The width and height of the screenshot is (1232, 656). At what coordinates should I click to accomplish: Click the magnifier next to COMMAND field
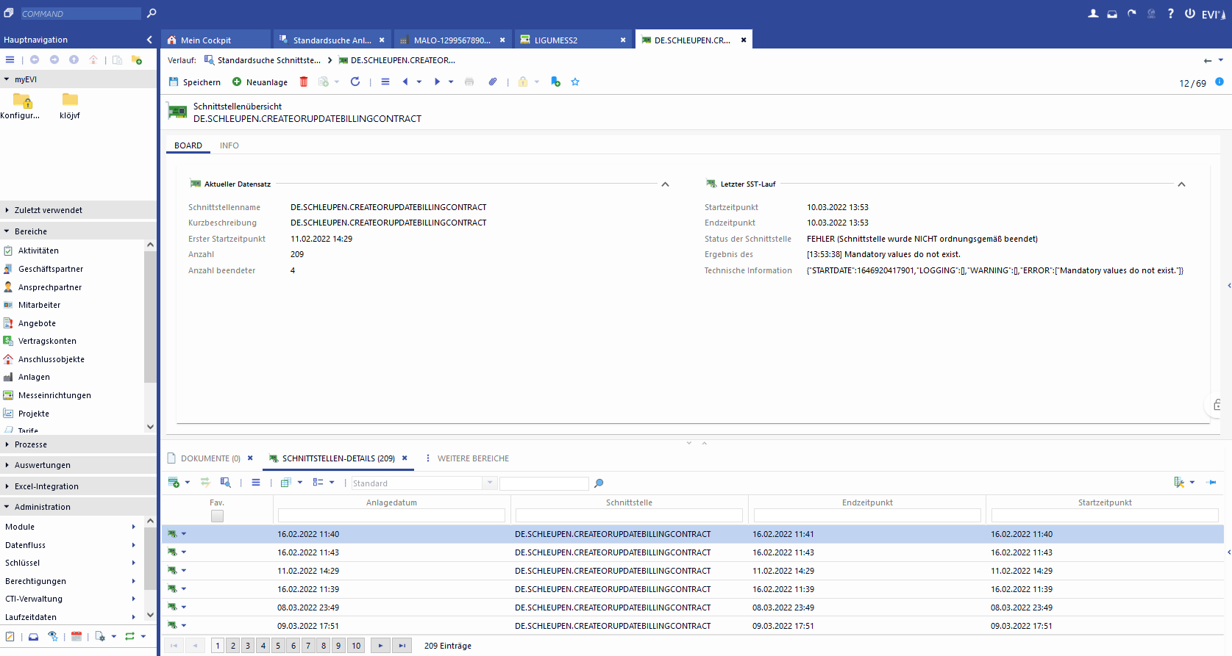click(152, 13)
